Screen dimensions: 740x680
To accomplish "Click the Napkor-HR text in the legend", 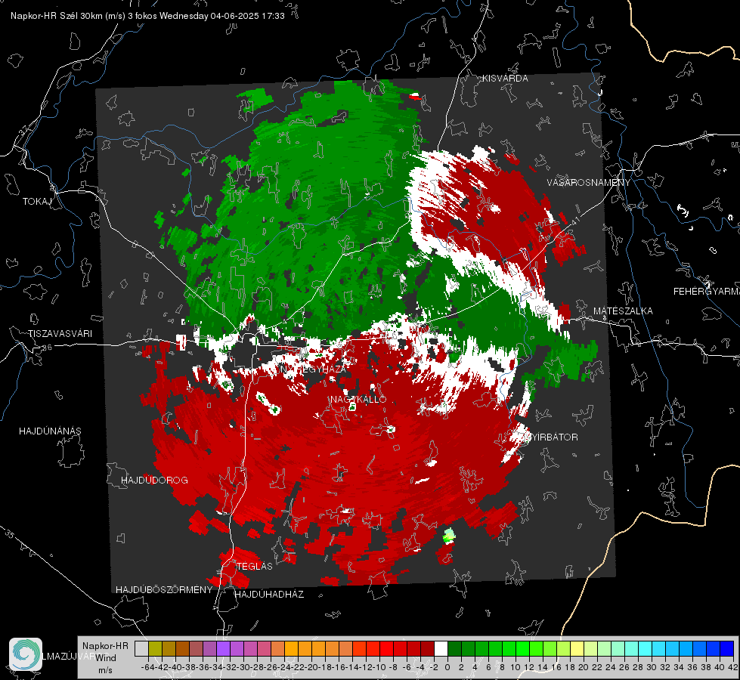I will [105, 646].
